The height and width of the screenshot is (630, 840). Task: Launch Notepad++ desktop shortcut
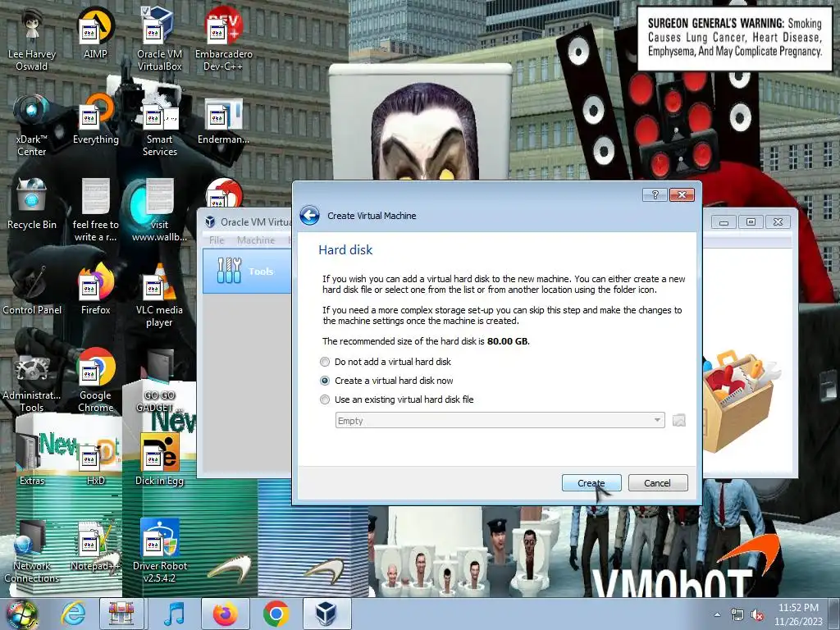tap(95, 546)
